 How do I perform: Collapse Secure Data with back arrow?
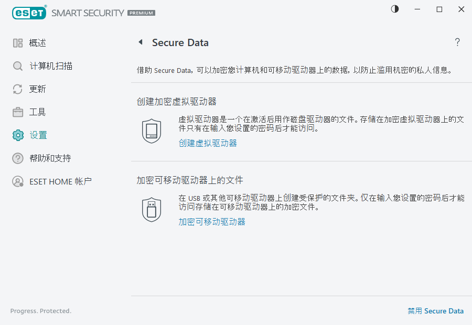pyautogui.click(x=140, y=42)
